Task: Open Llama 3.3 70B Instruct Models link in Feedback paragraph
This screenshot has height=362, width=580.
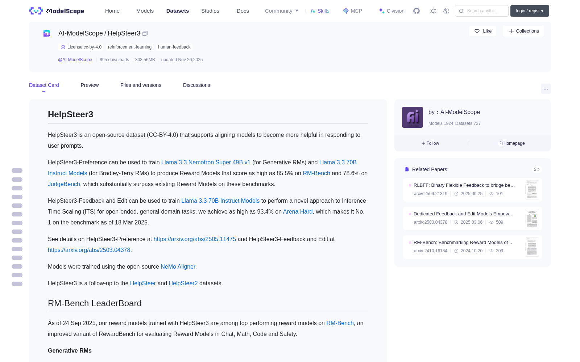Action: click(220, 201)
